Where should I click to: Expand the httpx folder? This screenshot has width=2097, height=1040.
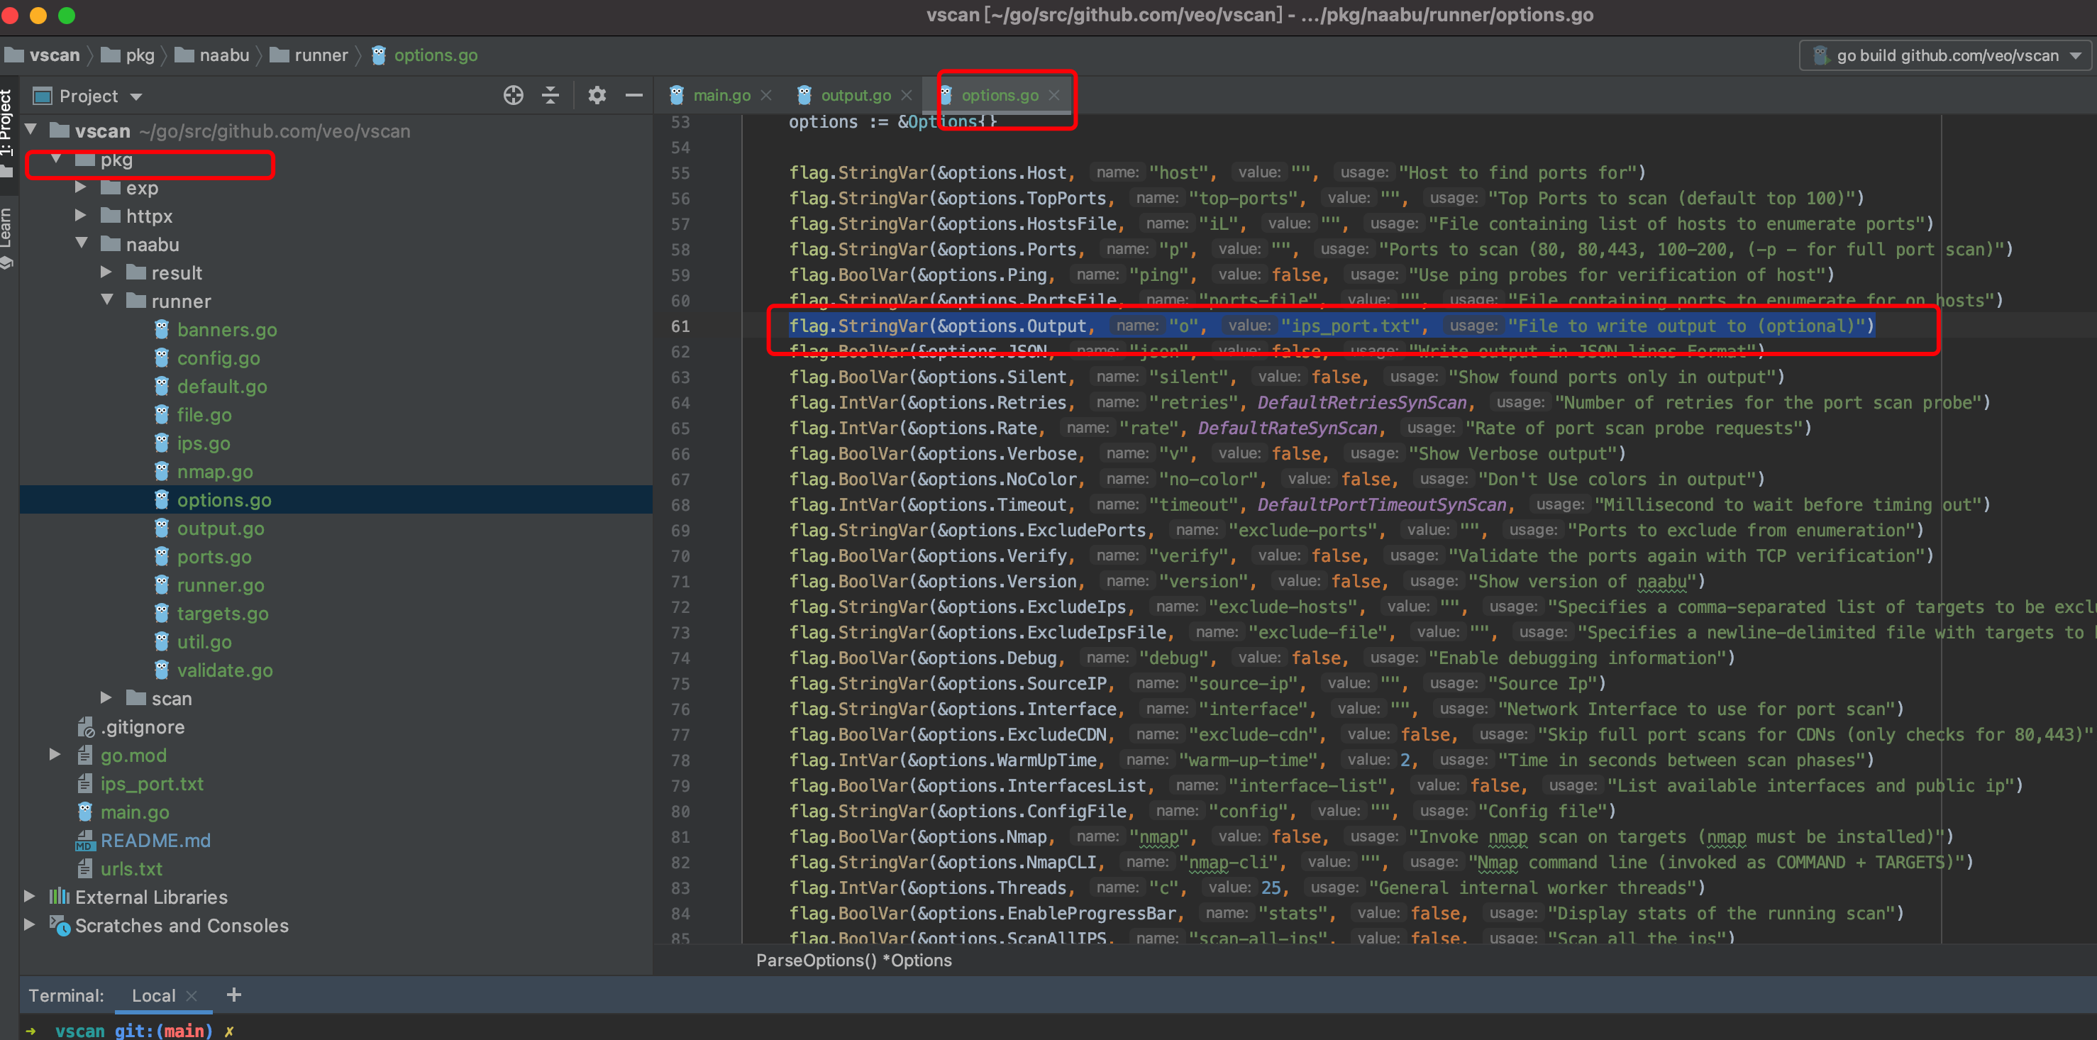(x=81, y=216)
